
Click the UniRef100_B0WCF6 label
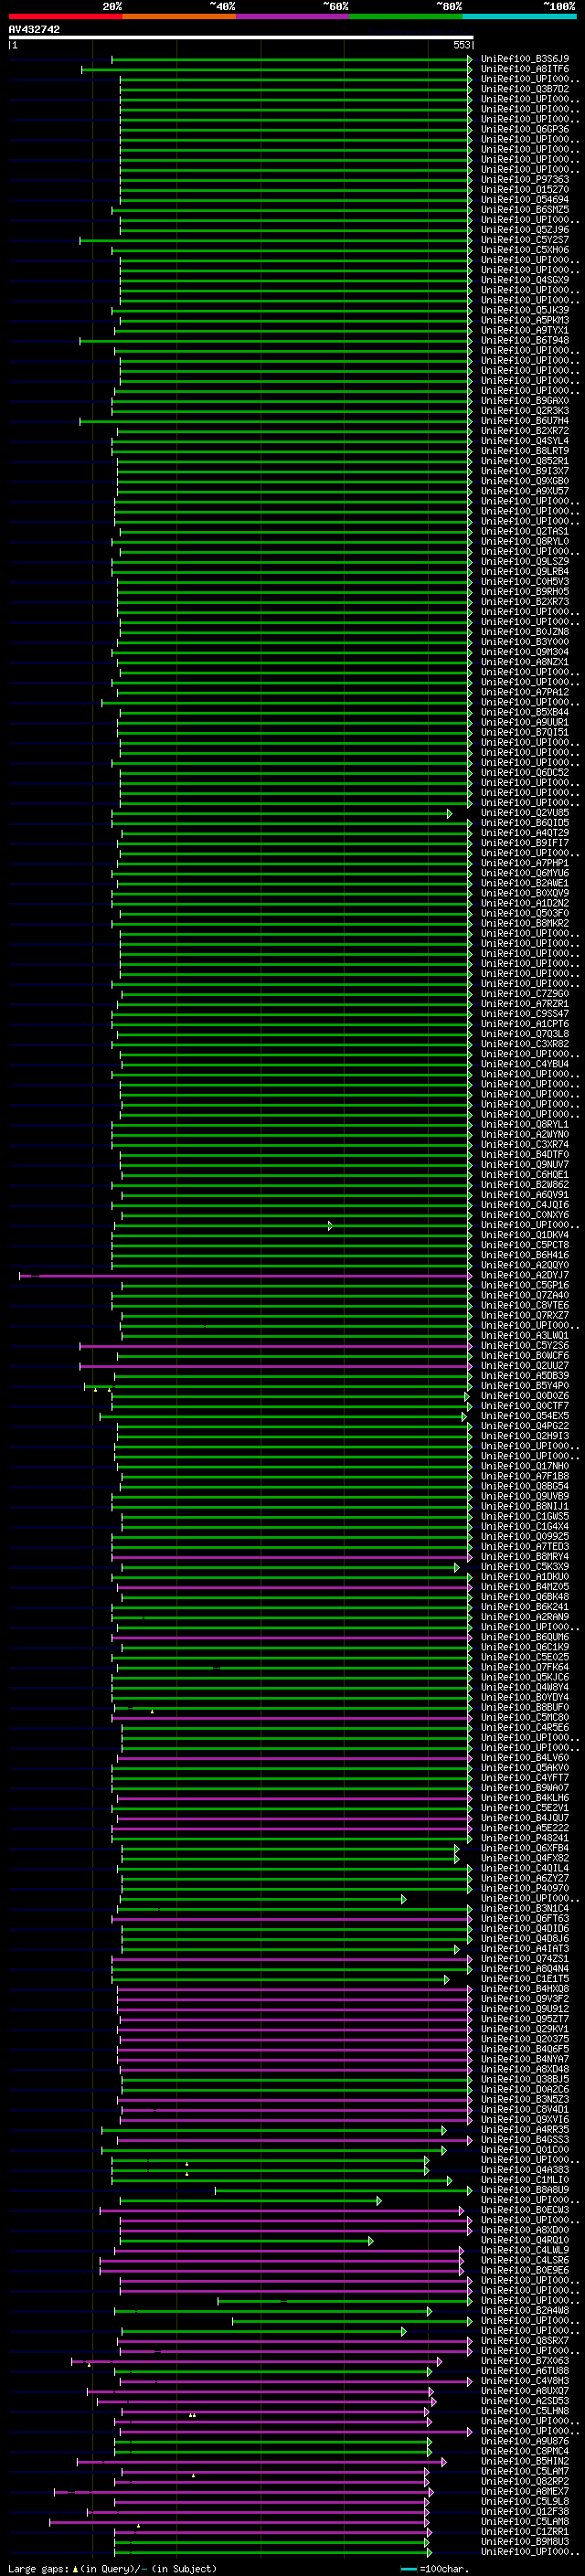click(x=524, y=1356)
